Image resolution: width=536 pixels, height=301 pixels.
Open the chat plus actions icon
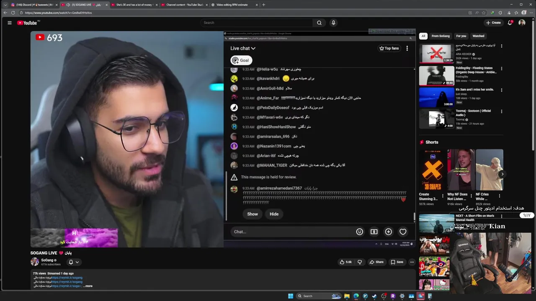coord(389,232)
